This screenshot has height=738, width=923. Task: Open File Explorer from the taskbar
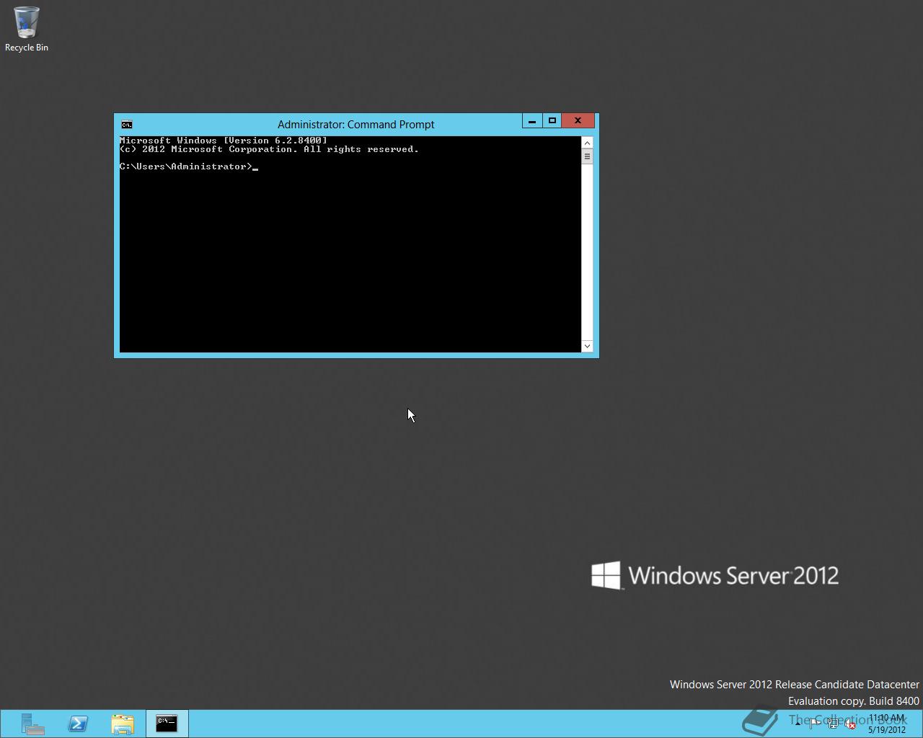[123, 724]
